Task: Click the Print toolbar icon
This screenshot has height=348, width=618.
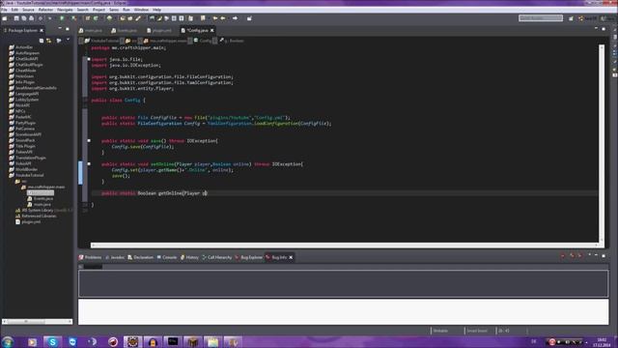Action: click(32, 18)
